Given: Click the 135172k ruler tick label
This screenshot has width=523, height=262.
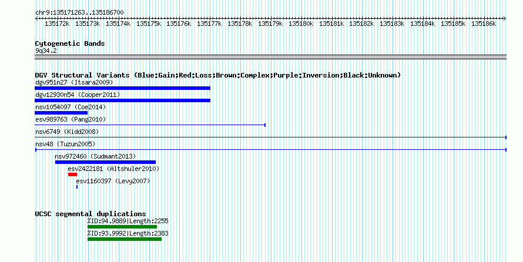Looking at the screenshot, I should (x=57, y=23).
